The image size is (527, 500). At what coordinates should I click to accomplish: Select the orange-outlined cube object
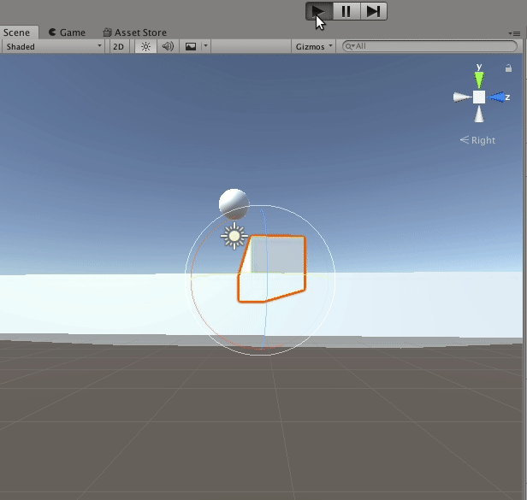272,268
